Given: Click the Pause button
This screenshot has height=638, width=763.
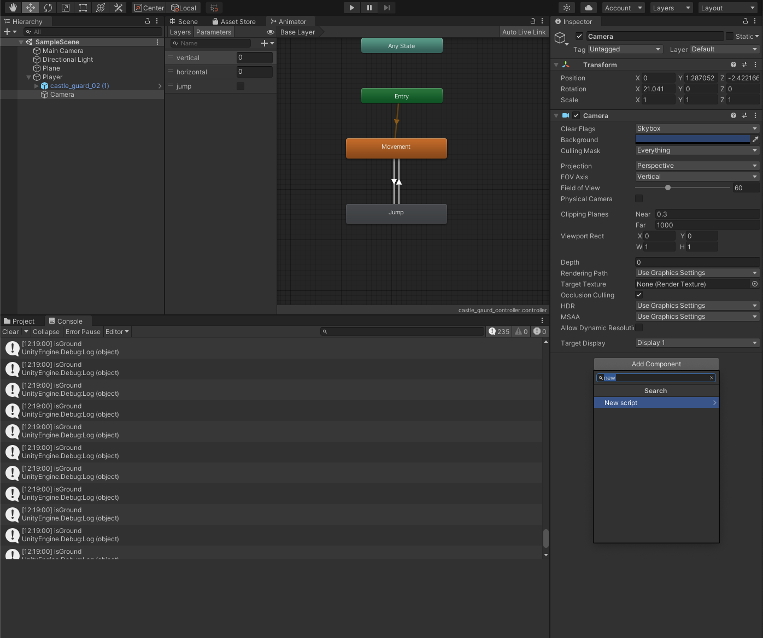Looking at the screenshot, I should (x=369, y=8).
